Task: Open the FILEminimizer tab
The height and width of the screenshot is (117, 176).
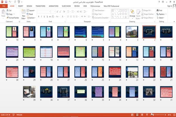Action: pyautogui.click(x=95, y=6)
